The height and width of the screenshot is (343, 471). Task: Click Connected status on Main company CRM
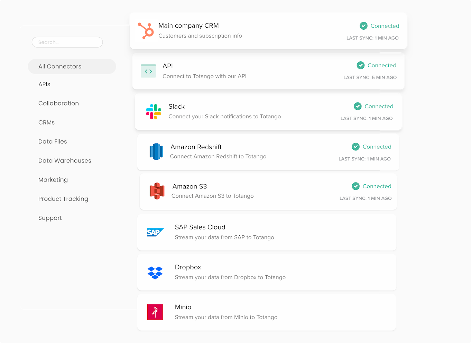[x=385, y=26]
